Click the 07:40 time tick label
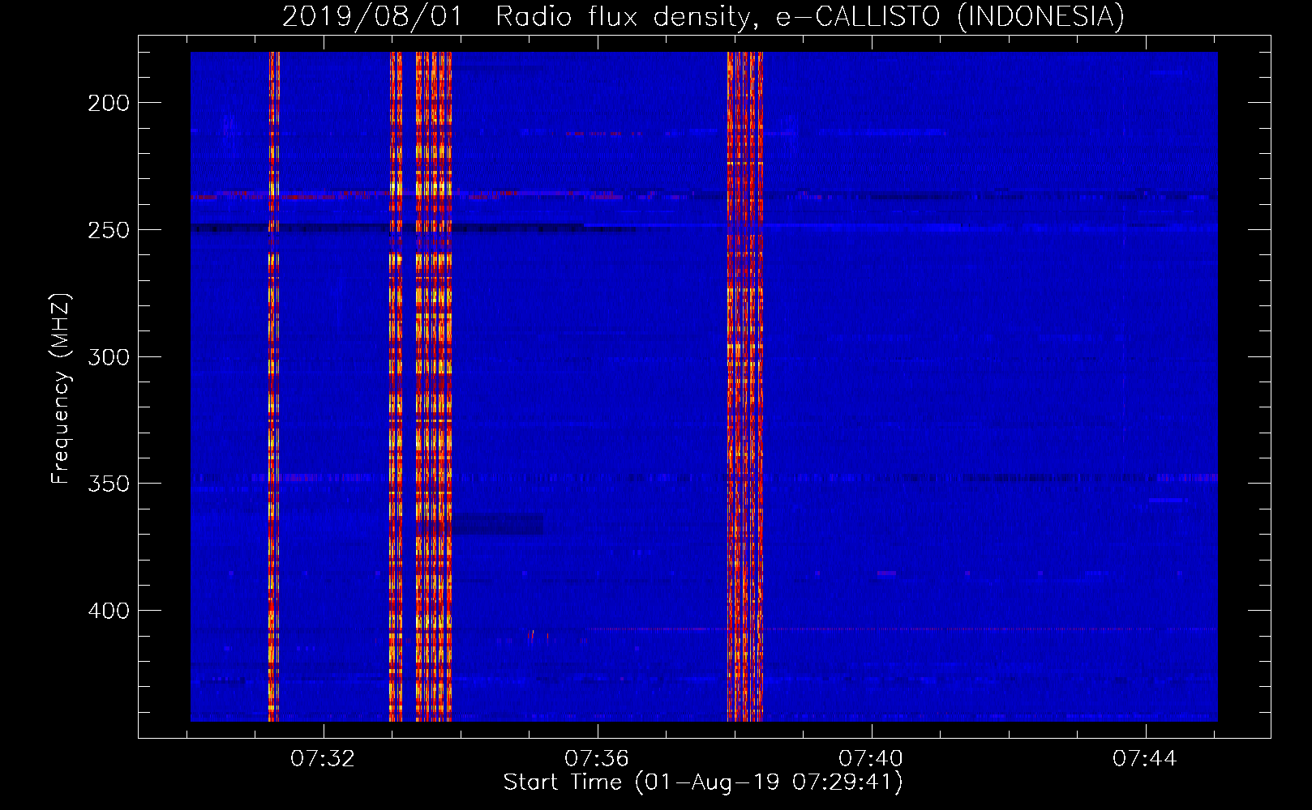This screenshot has width=1312, height=810. (871, 759)
